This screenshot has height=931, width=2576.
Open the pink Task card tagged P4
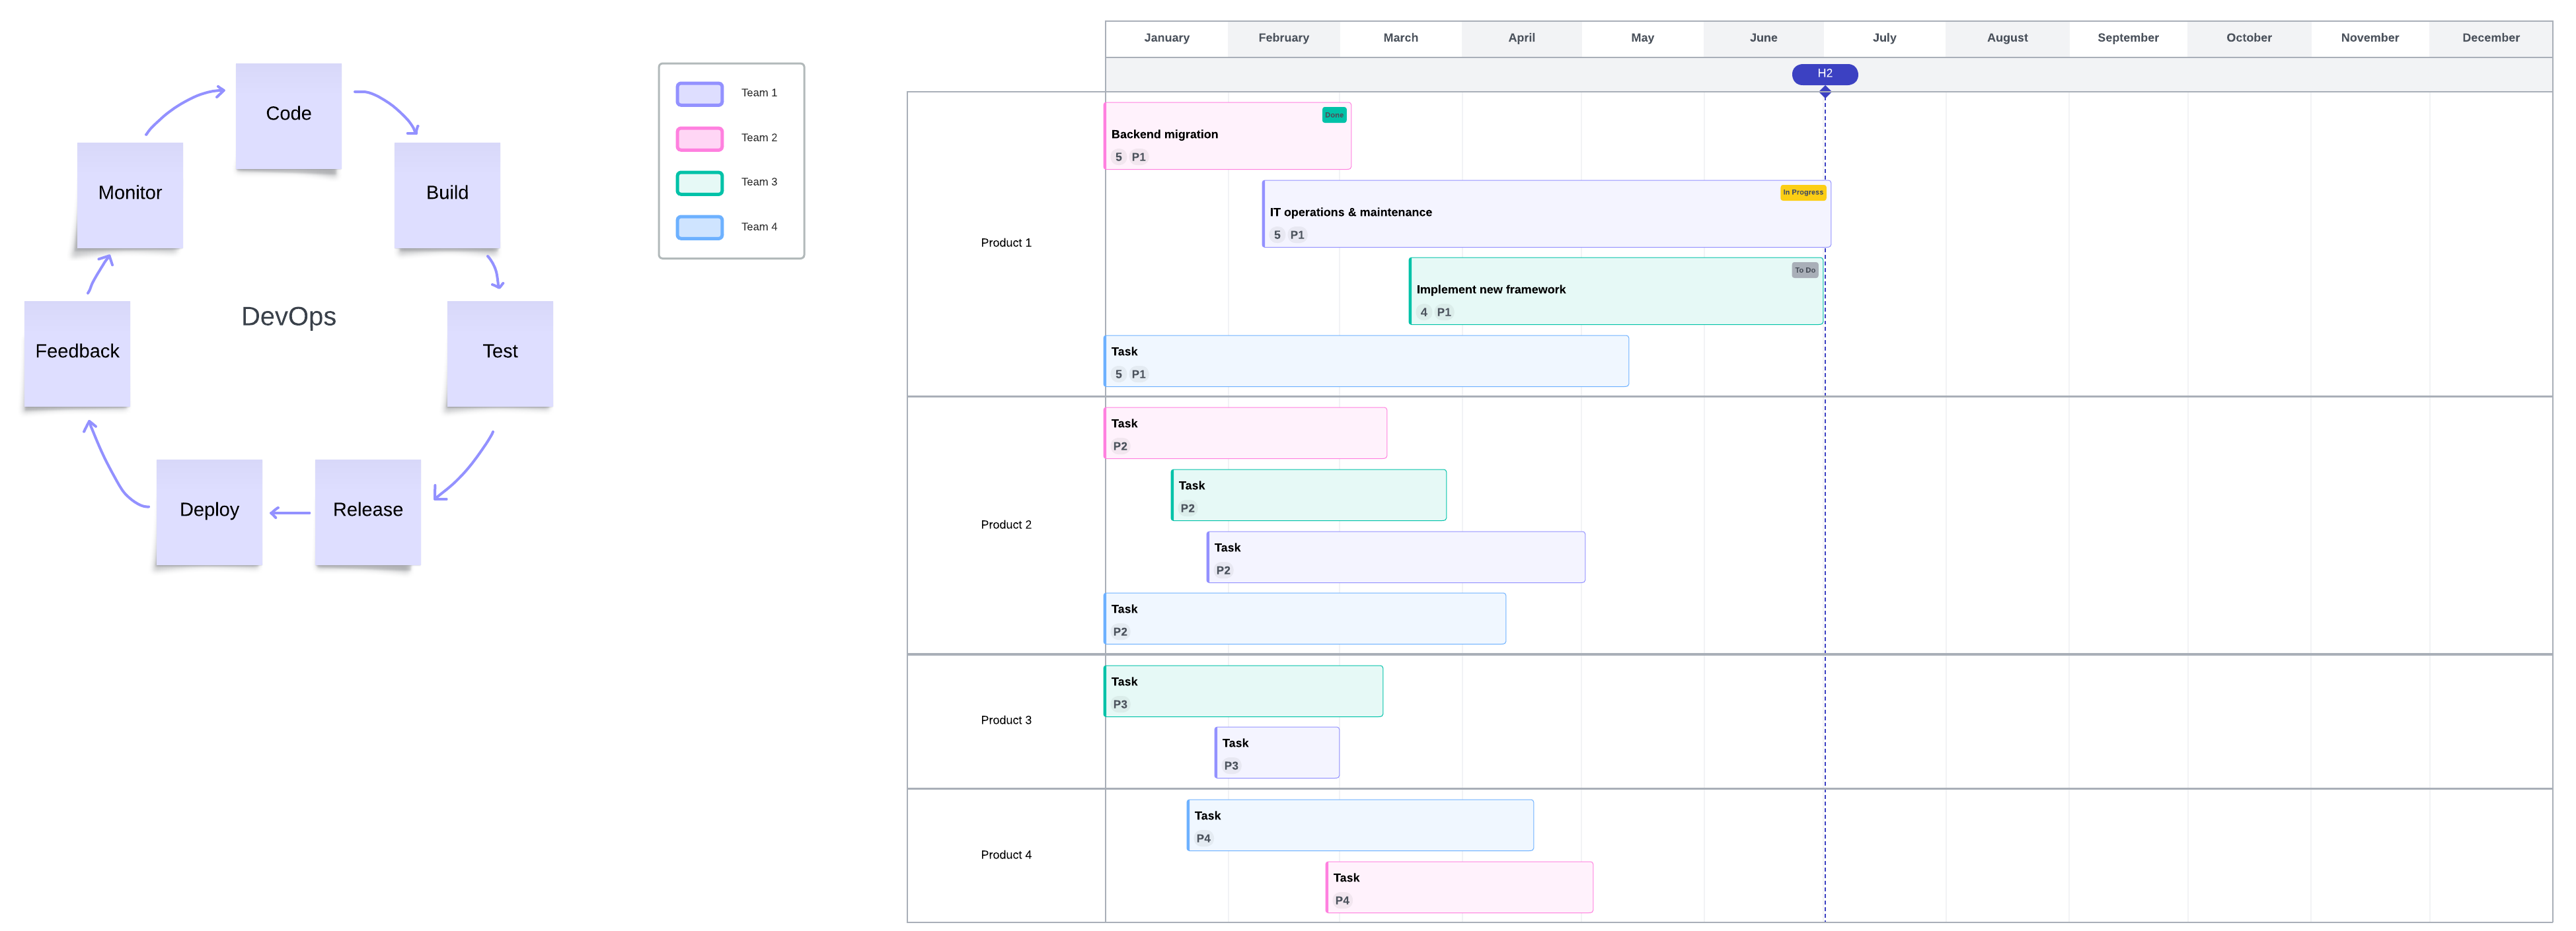pos(1458,887)
